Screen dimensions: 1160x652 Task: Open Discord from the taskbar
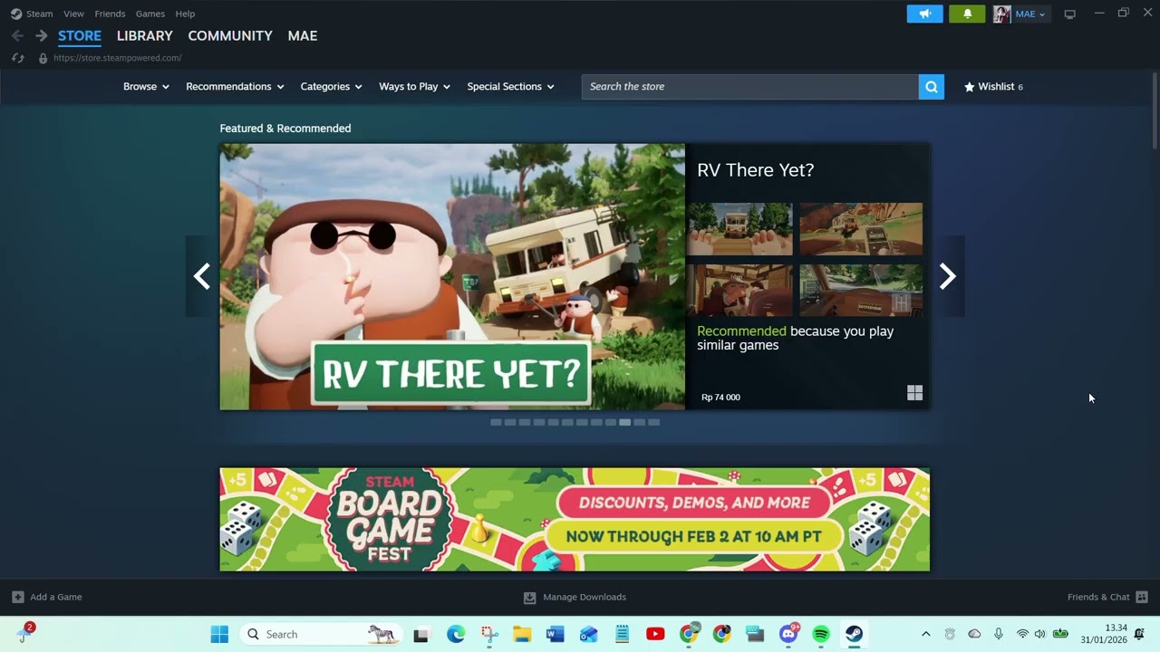[x=788, y=634]
